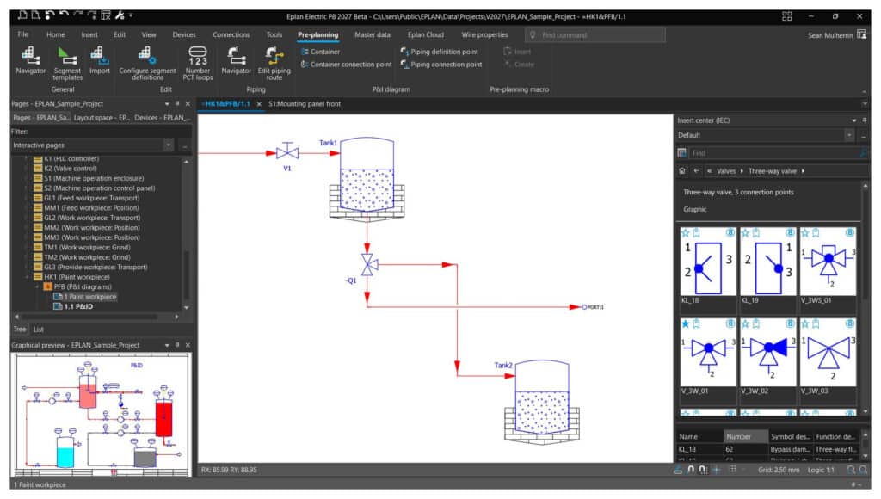
Task: Insert a Piping connection point
Action: pos(441,65)
